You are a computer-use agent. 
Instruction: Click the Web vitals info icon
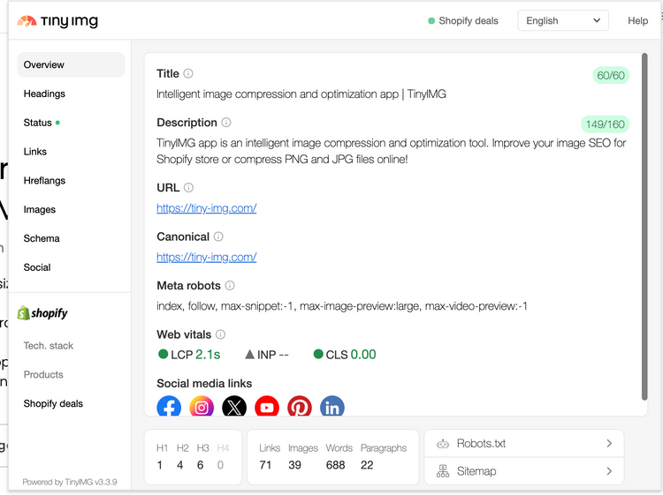221,334
